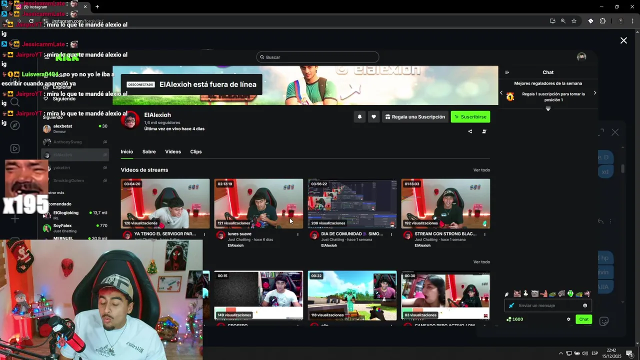Switch to the Sobre tab

pyautogui.click(x=149, y=151)
